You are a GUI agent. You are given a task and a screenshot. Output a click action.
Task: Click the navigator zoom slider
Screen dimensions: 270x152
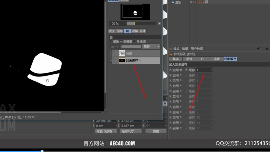click(142, 23)
